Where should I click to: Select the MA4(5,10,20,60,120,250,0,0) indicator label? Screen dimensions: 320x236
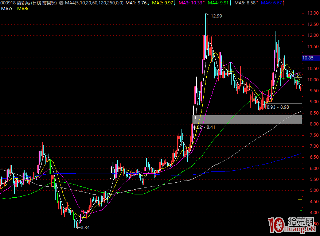94,3
